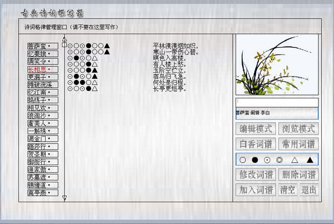Viewport: 334px width, 224px height.
Task: Select the dotted circle symbol in palette
Action: click(x=267, y=160)
